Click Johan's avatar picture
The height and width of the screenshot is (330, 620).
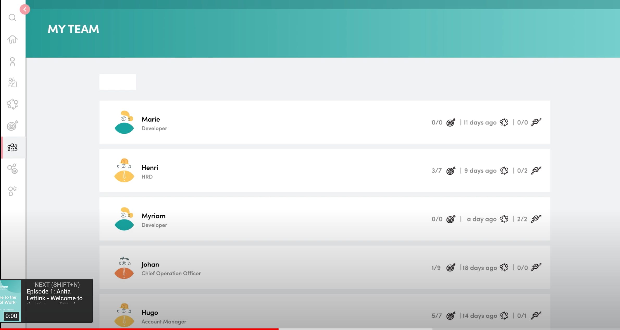tap(124, 268)
